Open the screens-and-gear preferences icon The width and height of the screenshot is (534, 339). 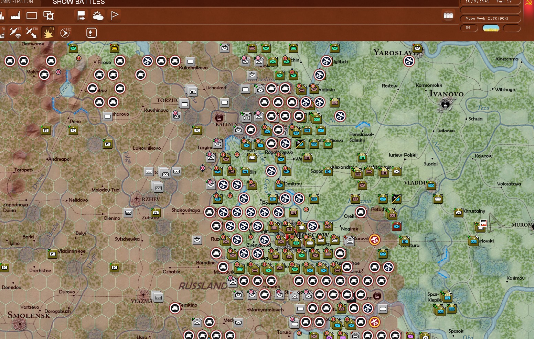[x=49, y=15]
